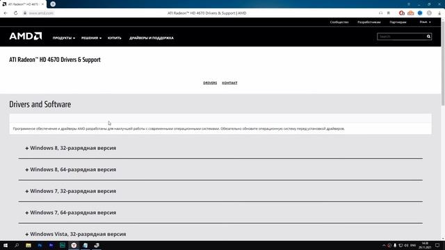445x250 pixels.
Task: Click the www.amd.com address bar URL
Action: 41,13
